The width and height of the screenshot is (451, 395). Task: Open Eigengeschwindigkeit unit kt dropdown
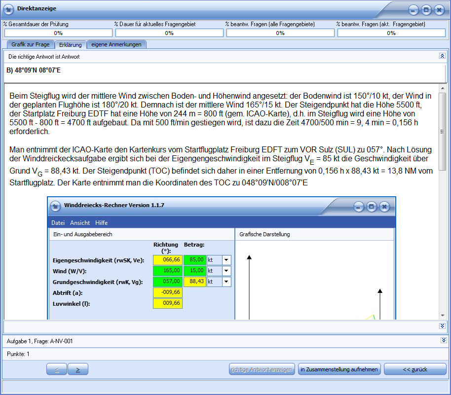pos(226,260)
